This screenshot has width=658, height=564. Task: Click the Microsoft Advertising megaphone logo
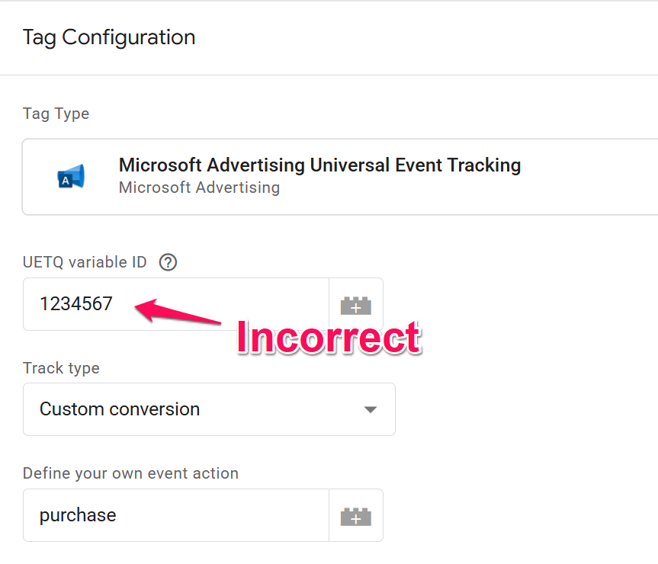(71, 176)
